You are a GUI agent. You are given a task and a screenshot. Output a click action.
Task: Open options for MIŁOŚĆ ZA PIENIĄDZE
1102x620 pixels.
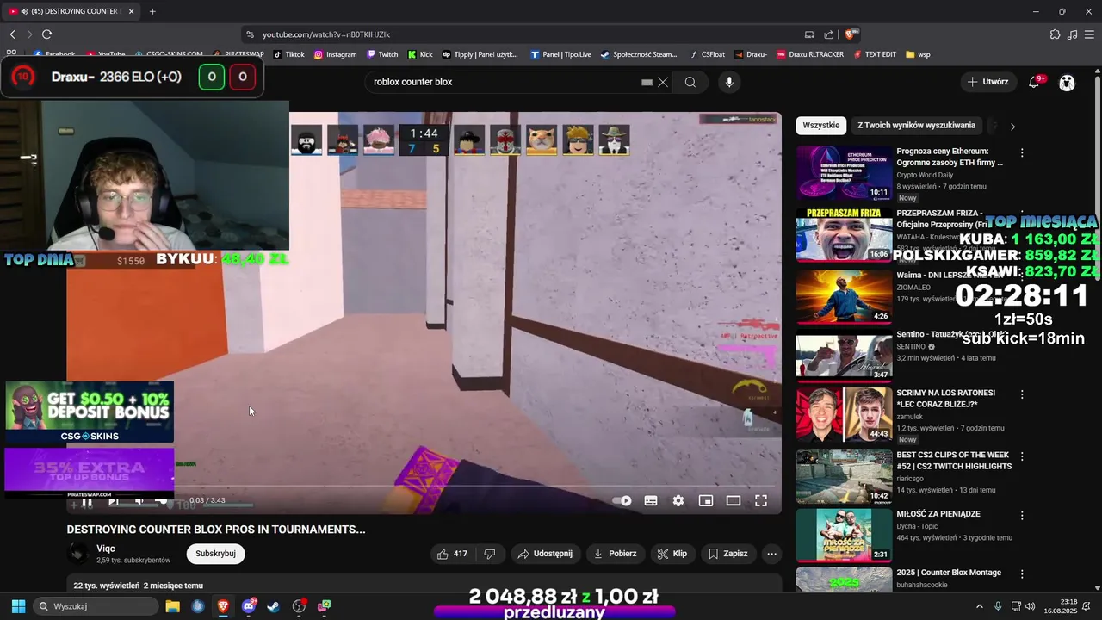[x=1022, y=515]
